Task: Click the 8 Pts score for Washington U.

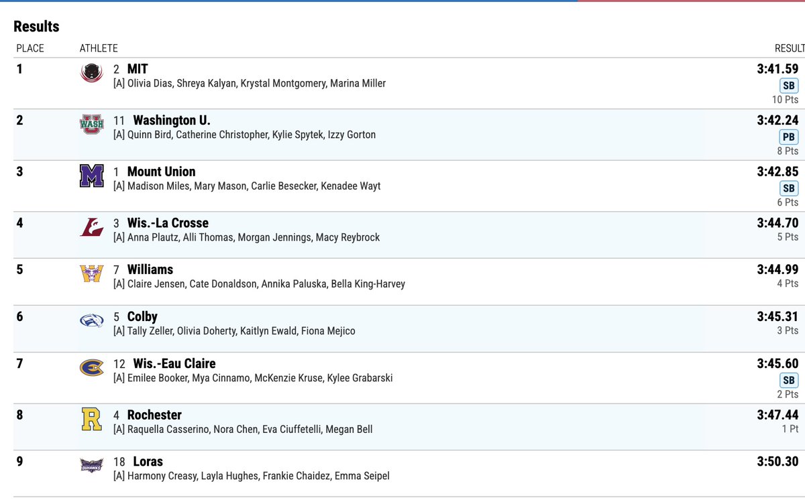Action: (x=788, y=151)
